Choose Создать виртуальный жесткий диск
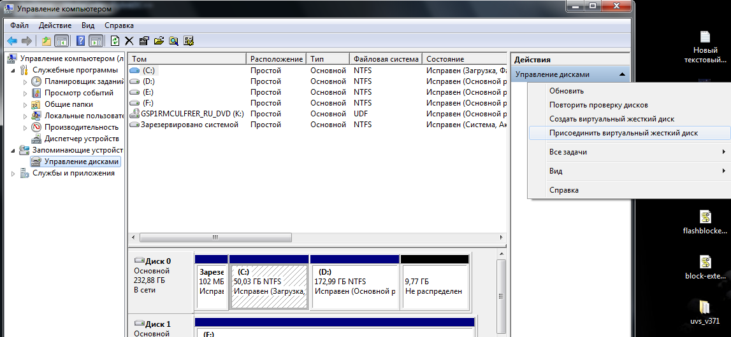 coord(629,119)
